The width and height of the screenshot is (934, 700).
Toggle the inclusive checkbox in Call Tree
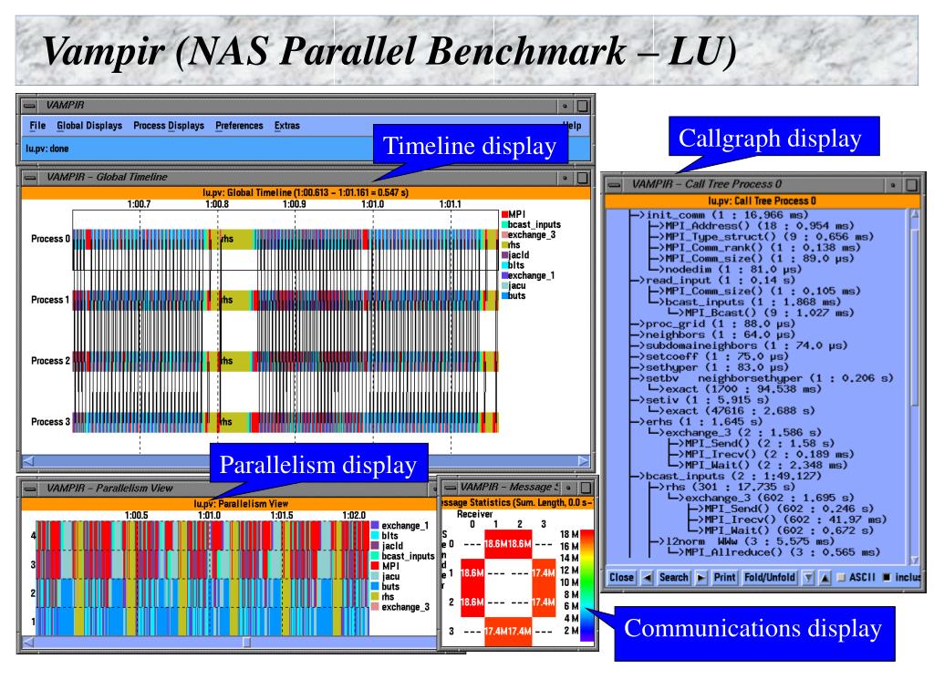pyautogui.click(x=887, y=577)
